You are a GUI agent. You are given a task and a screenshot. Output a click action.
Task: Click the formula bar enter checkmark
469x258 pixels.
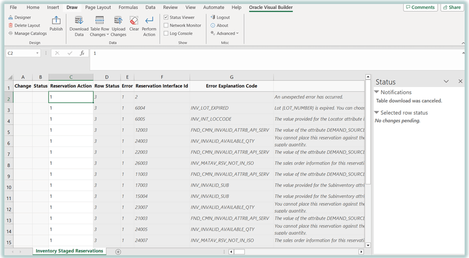point(70,53)
